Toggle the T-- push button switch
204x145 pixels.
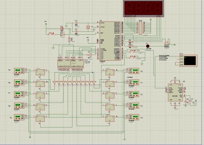[132, 56]
